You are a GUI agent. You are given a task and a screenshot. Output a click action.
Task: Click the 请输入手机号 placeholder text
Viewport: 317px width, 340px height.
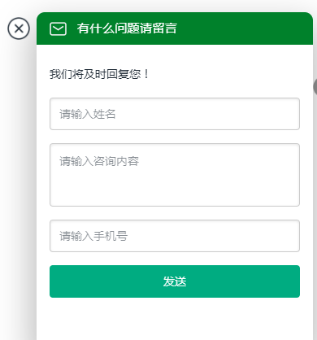coord(93,236)
